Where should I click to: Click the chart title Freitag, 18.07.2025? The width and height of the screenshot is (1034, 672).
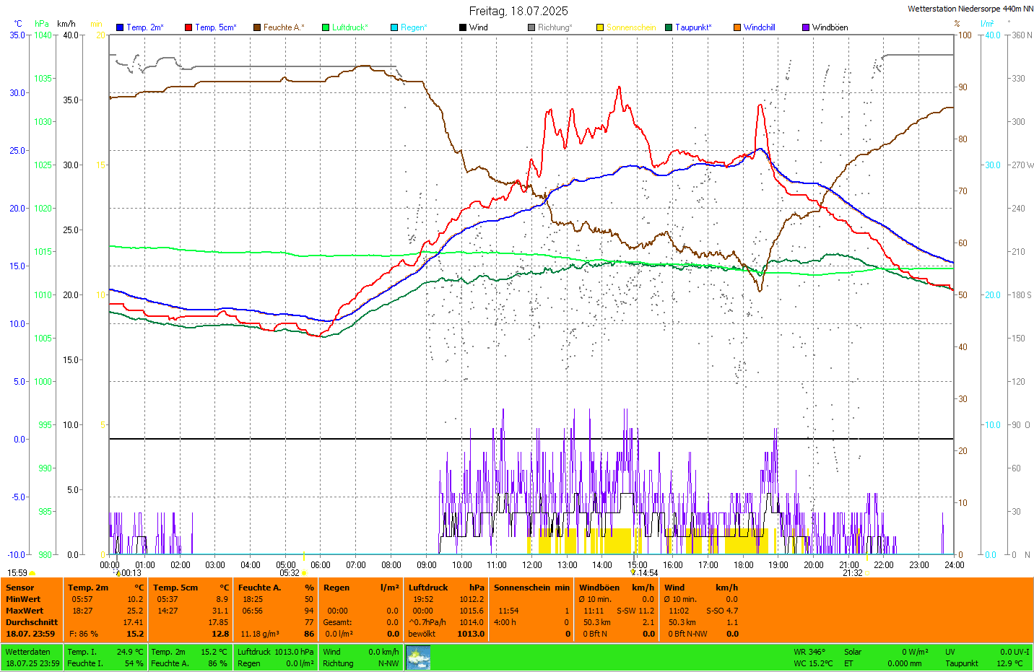(x=518, y=11)
